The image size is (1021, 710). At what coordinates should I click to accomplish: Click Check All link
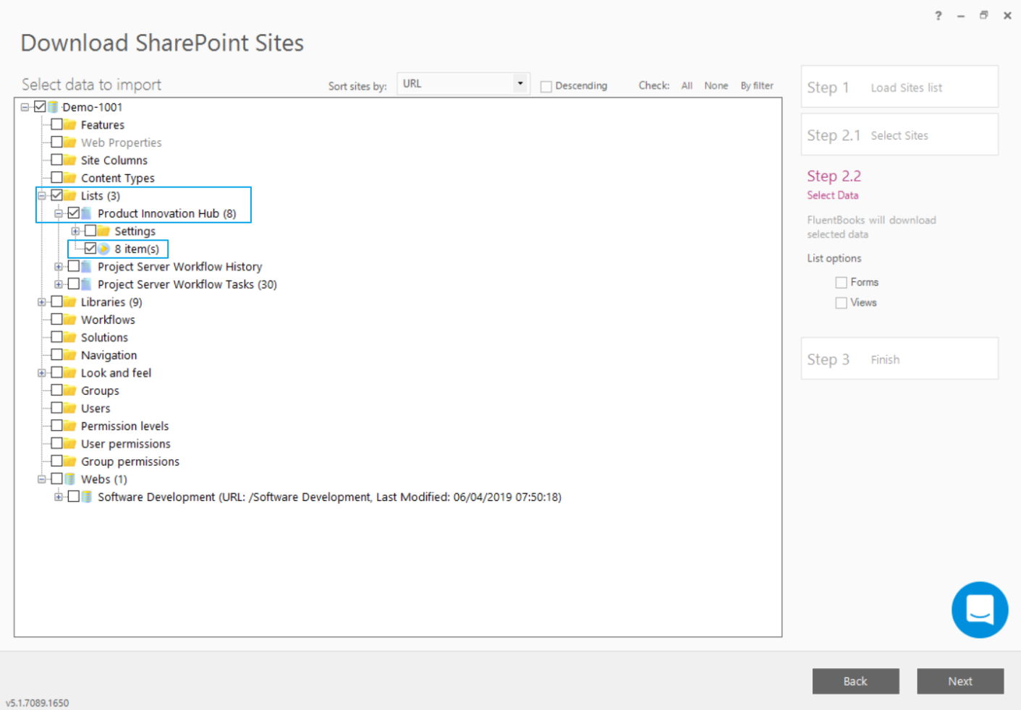[687, 85]
